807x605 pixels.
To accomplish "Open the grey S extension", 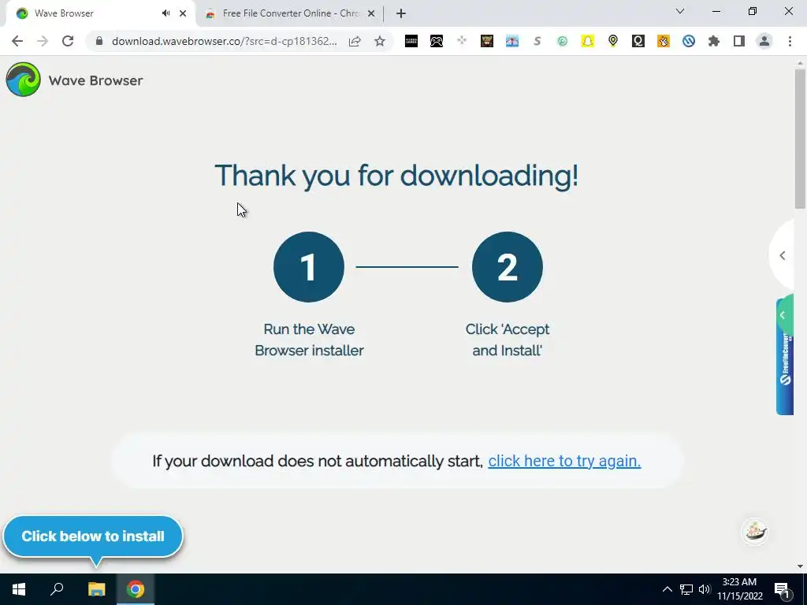I will 537,41.
